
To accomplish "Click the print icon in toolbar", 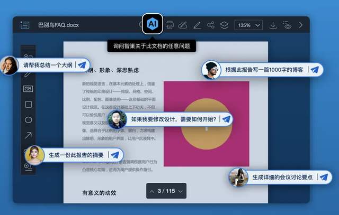I will pos(169,25).
